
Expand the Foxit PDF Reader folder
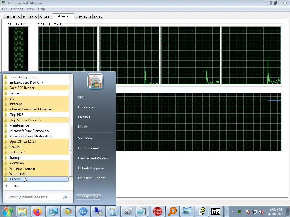(36, 88)
